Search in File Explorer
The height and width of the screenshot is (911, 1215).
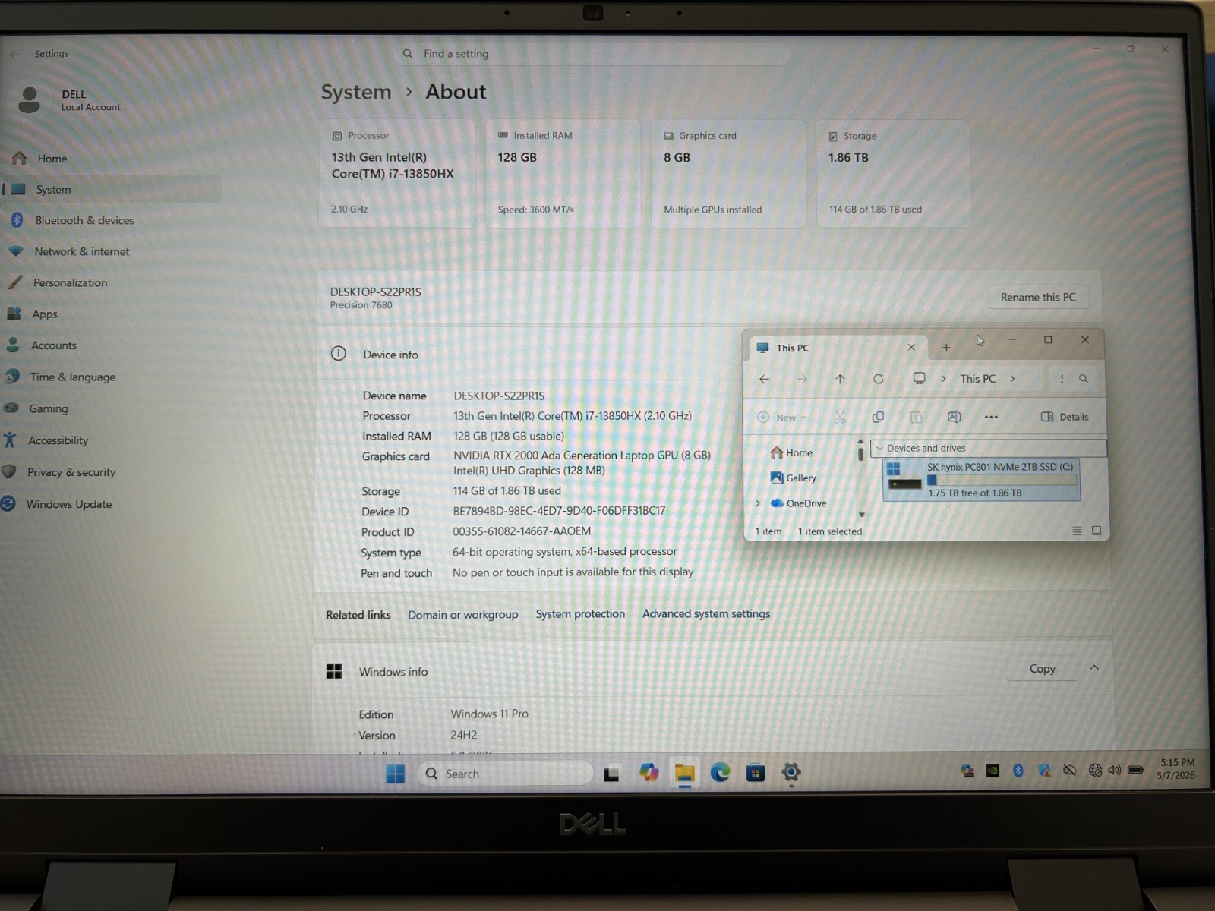coord(1084,379)
